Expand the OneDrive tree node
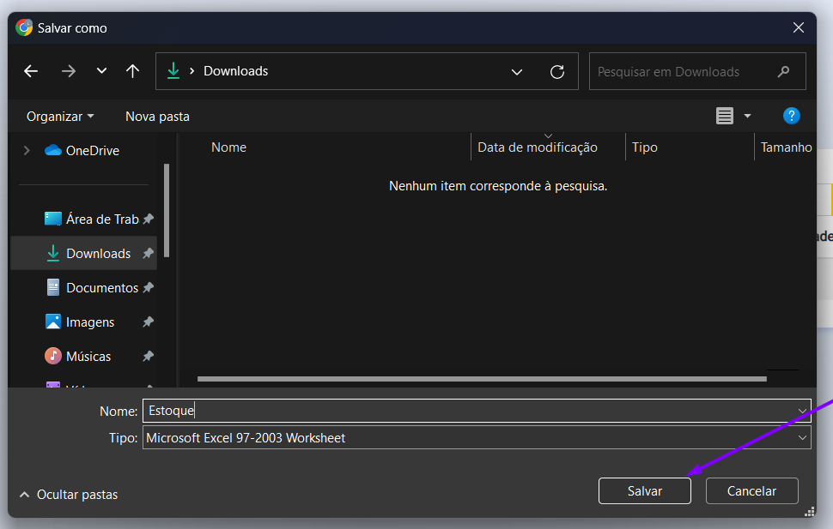This screenshot has height=529, width=833. 27,150
